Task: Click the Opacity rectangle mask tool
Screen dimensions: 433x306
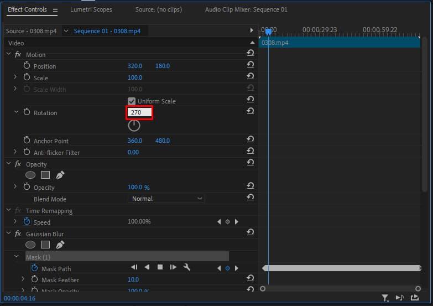Action: click(45, 175)
